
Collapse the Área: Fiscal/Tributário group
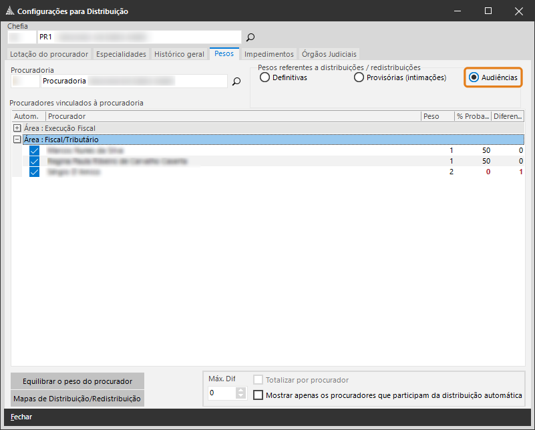point(17,140)
